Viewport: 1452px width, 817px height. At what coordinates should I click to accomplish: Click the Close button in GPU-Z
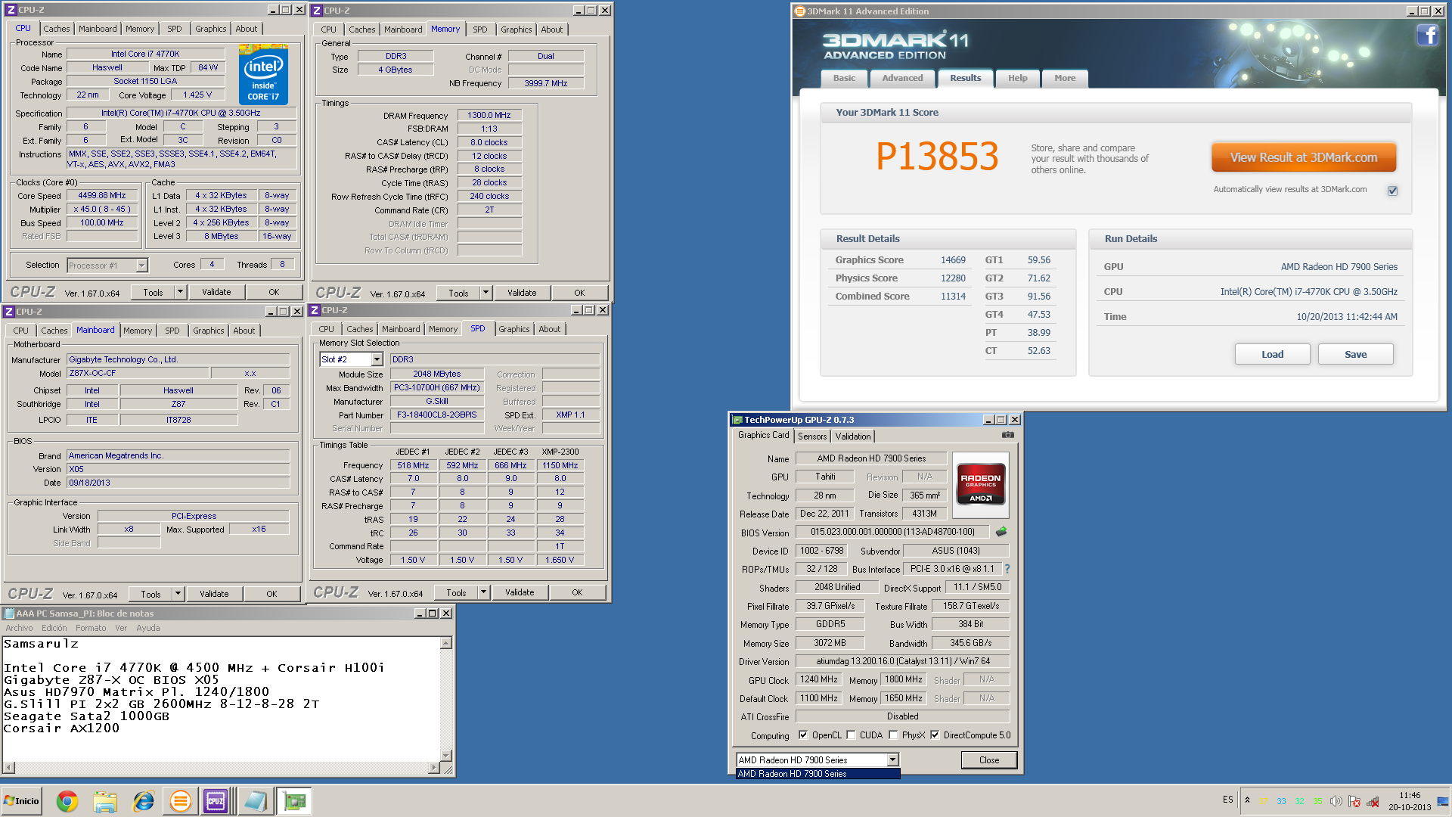click(x=988, y=760)
